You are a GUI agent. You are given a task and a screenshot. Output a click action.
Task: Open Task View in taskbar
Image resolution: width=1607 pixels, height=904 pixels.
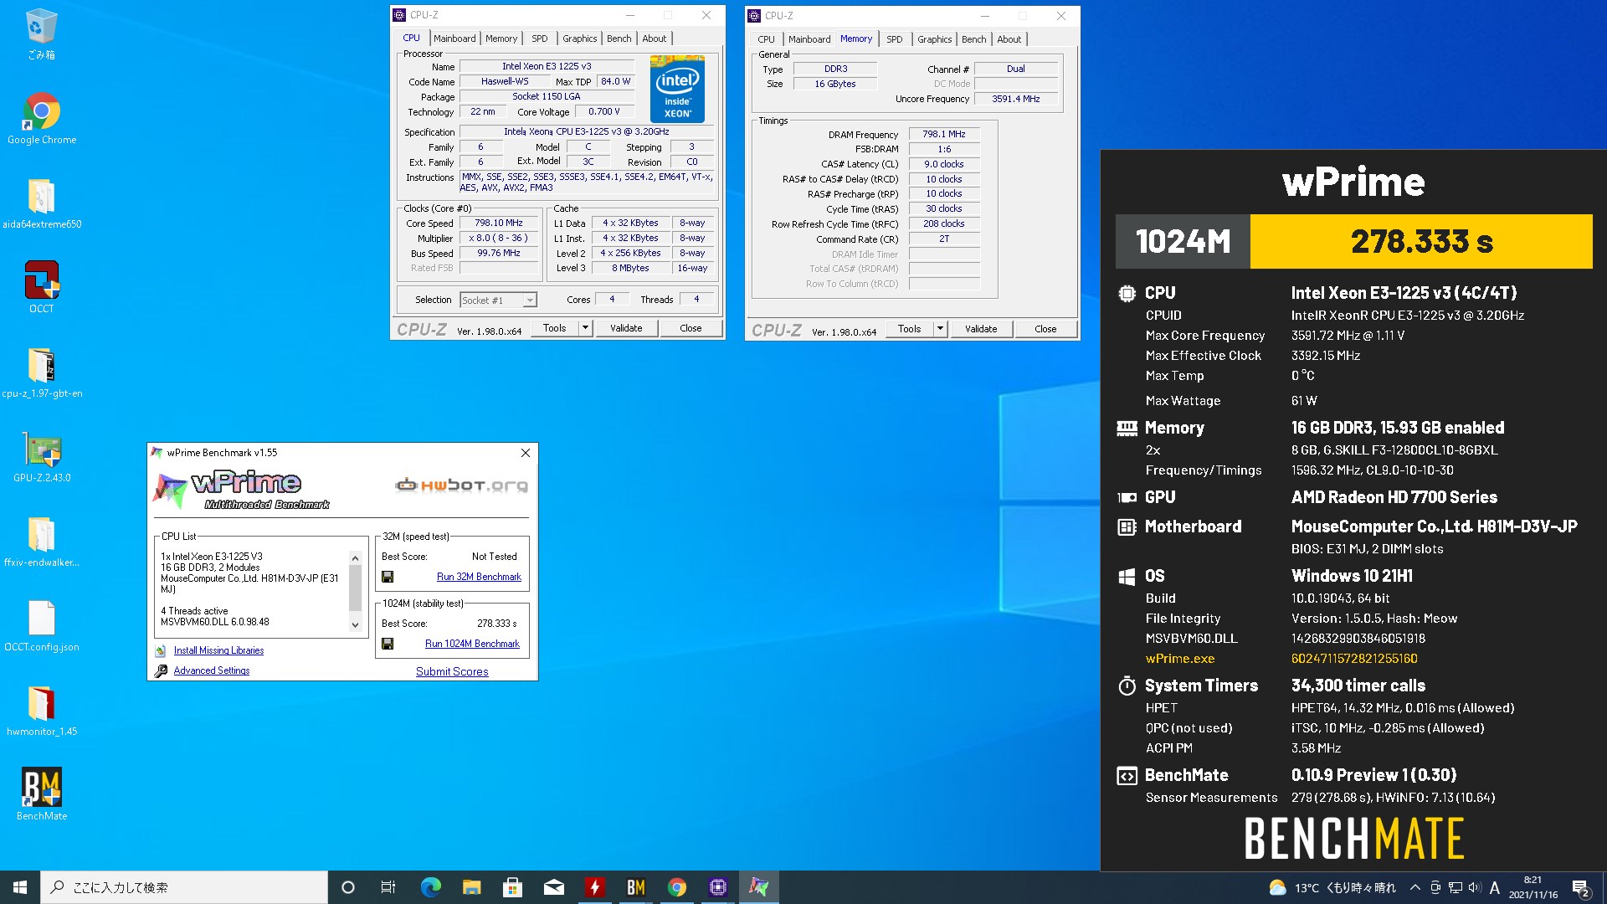pos(388,887)
